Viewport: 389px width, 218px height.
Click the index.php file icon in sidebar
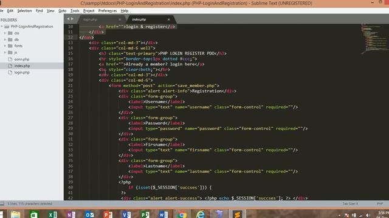click(x=10, y=66)
